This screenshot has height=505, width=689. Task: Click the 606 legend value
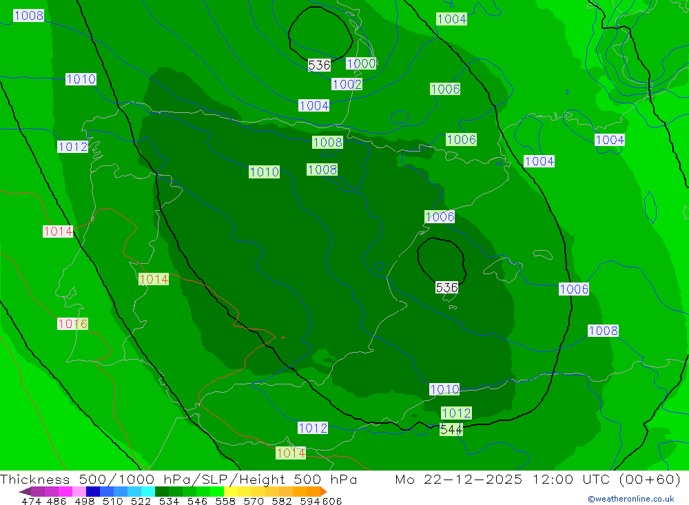pyautogui.click(x=332, y=501)
